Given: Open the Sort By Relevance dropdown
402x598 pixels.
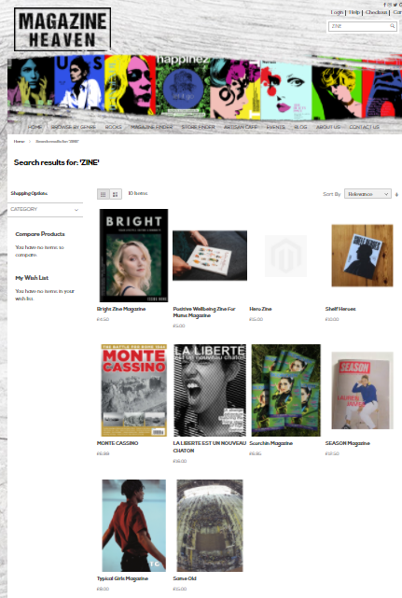Looking at the screenshot, I should pyautogui.click(x=367, y=194).
